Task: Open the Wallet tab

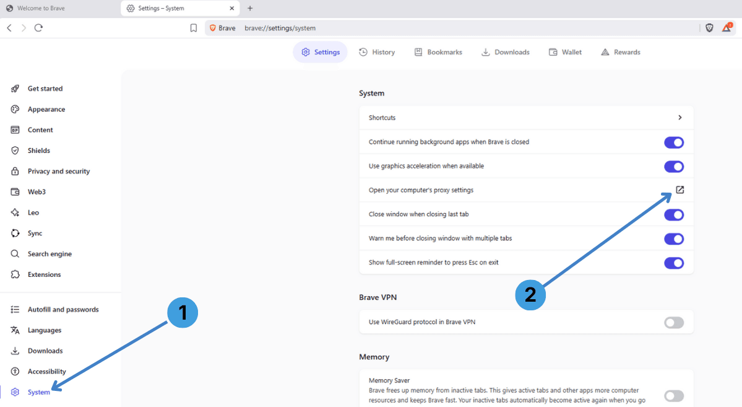Action: tap(565, 52)
